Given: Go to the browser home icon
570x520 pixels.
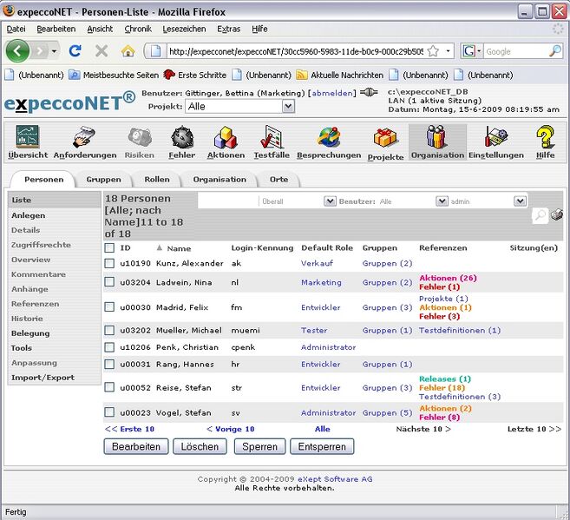Looking at the screenshot, I should 128,51.
